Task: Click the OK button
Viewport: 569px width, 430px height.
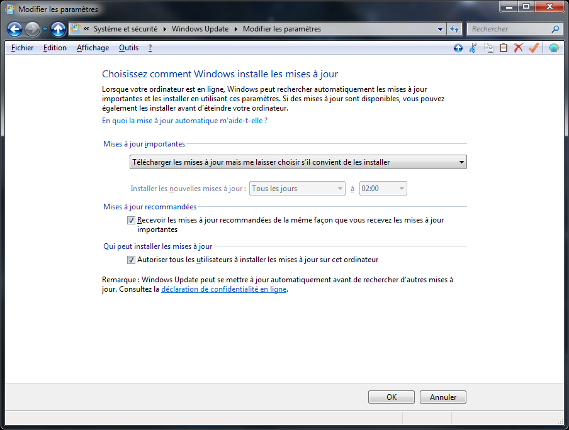Action: pyautogui.click(x=392, y=397)
